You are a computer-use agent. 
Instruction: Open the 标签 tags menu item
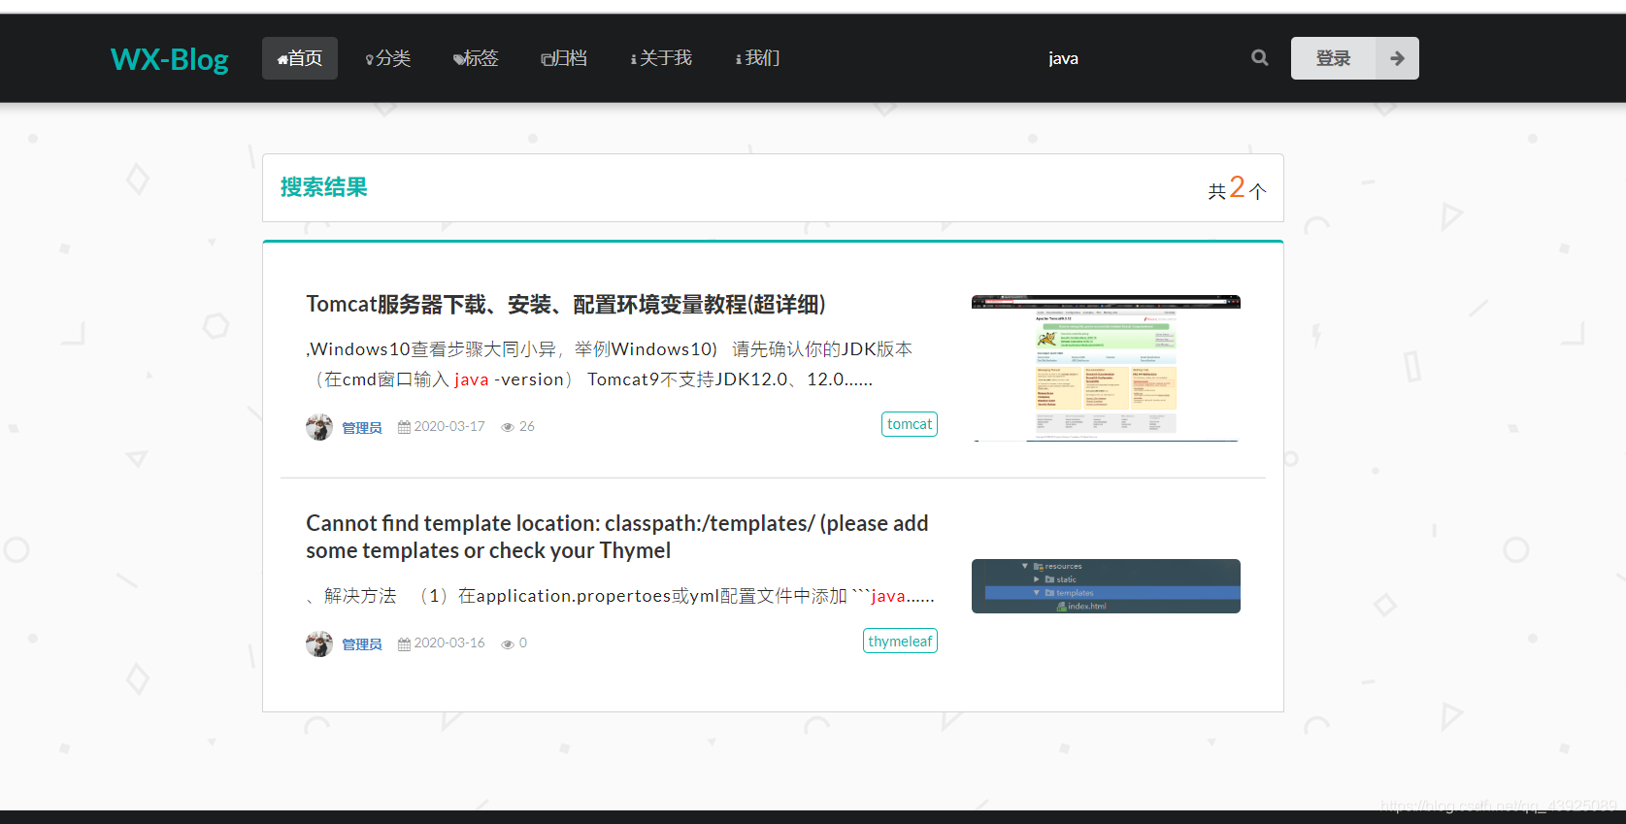(x=476, y=58)
